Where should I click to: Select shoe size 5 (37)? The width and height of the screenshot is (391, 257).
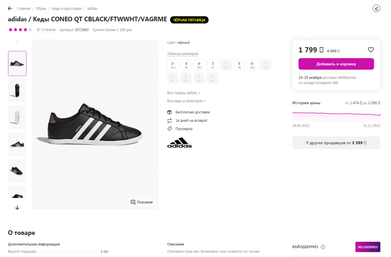coord(213,65)
